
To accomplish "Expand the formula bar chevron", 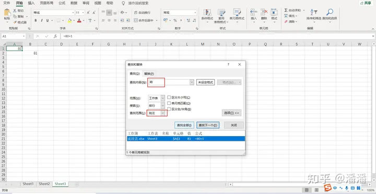I will (x=373, y=36).
